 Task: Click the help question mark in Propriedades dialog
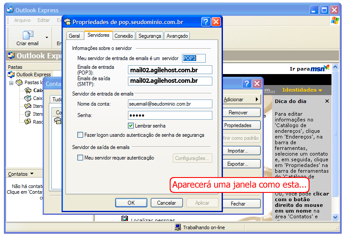coord(205,22)
